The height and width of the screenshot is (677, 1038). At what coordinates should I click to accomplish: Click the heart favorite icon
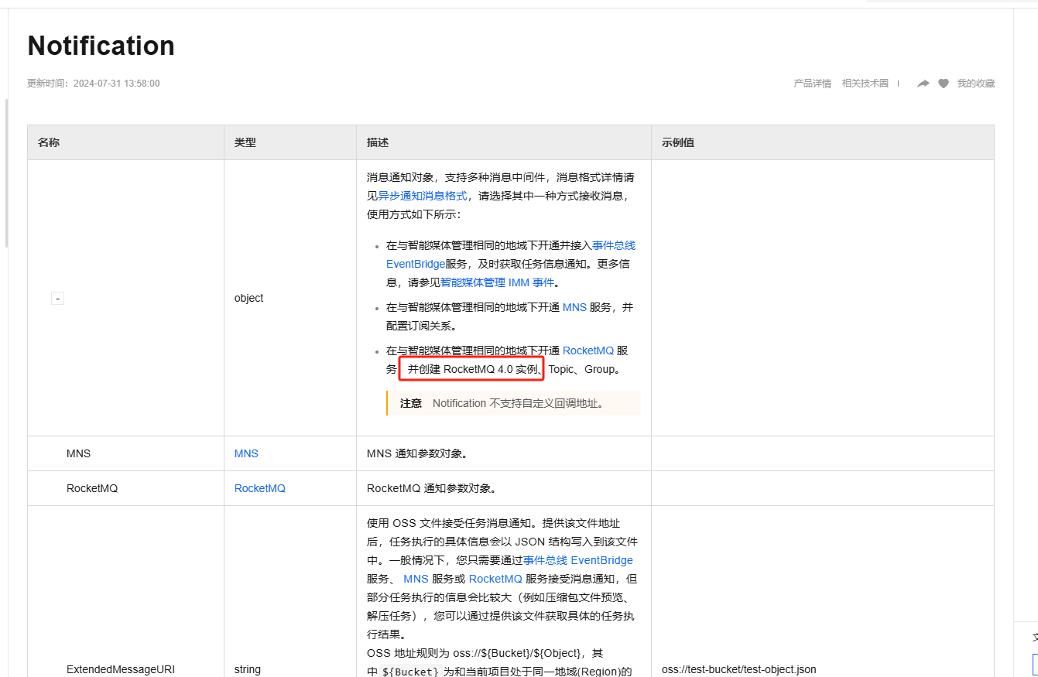click(x=944, y=84)
